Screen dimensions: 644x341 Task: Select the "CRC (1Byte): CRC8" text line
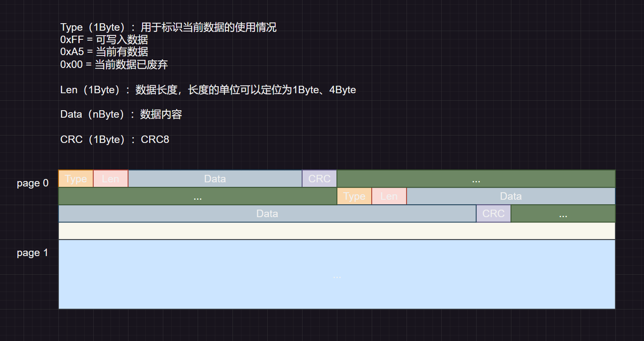click(115, 140)
